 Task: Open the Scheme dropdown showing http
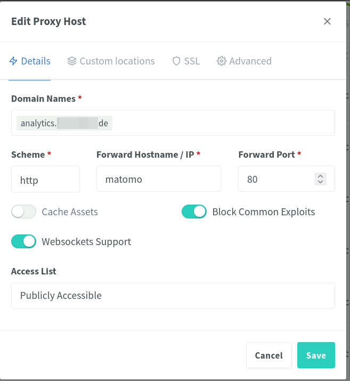tap(45, 179)
